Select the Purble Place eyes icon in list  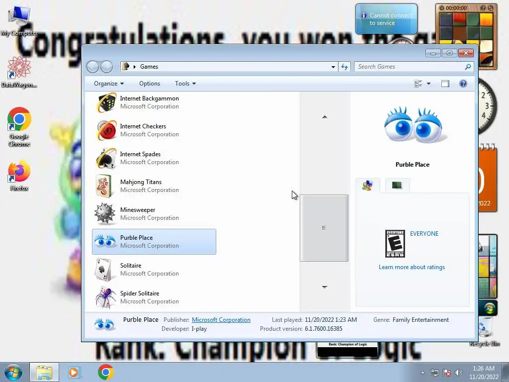[105, 242]
